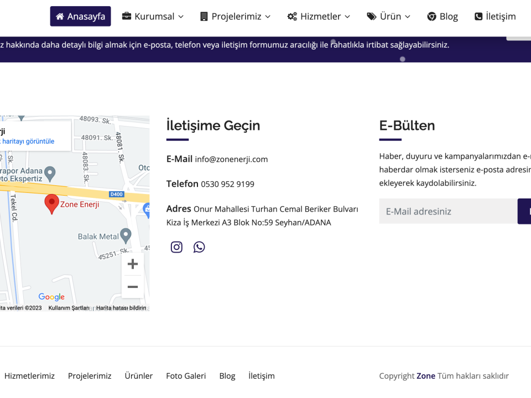
Task: Click the gears icon beside Hizmetler
Action: coord(292,16)
